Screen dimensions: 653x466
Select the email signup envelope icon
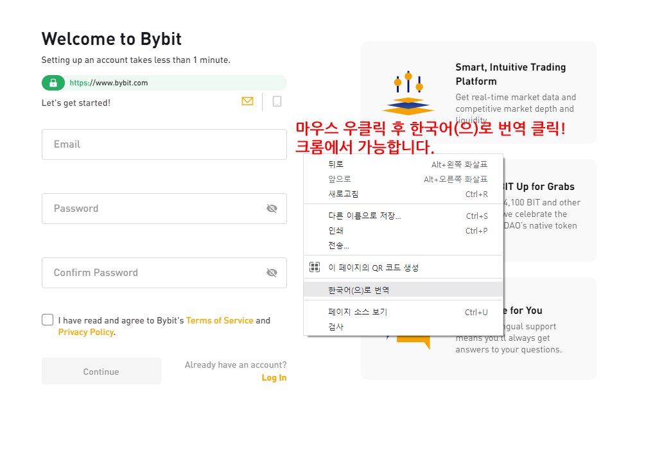pos(247,101)
